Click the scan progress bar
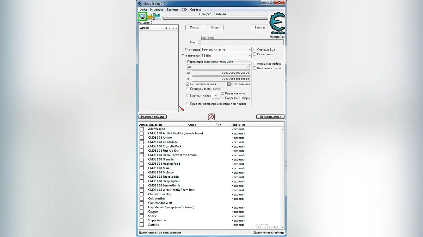Screen dimensions: 423x237 point(215,18)
